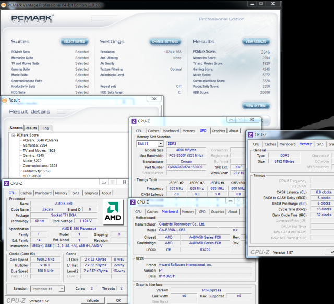
Task: Click OK in the AMD E-350 CPU-Z window
Action: point(118,300)
